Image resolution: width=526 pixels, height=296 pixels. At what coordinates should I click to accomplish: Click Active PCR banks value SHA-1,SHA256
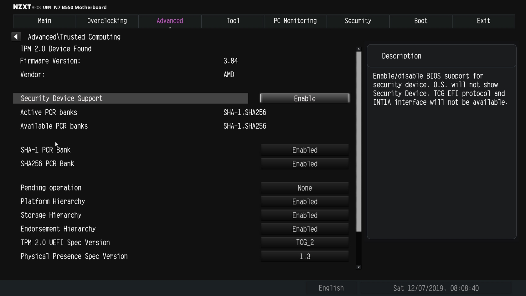(x=245, y=112)
